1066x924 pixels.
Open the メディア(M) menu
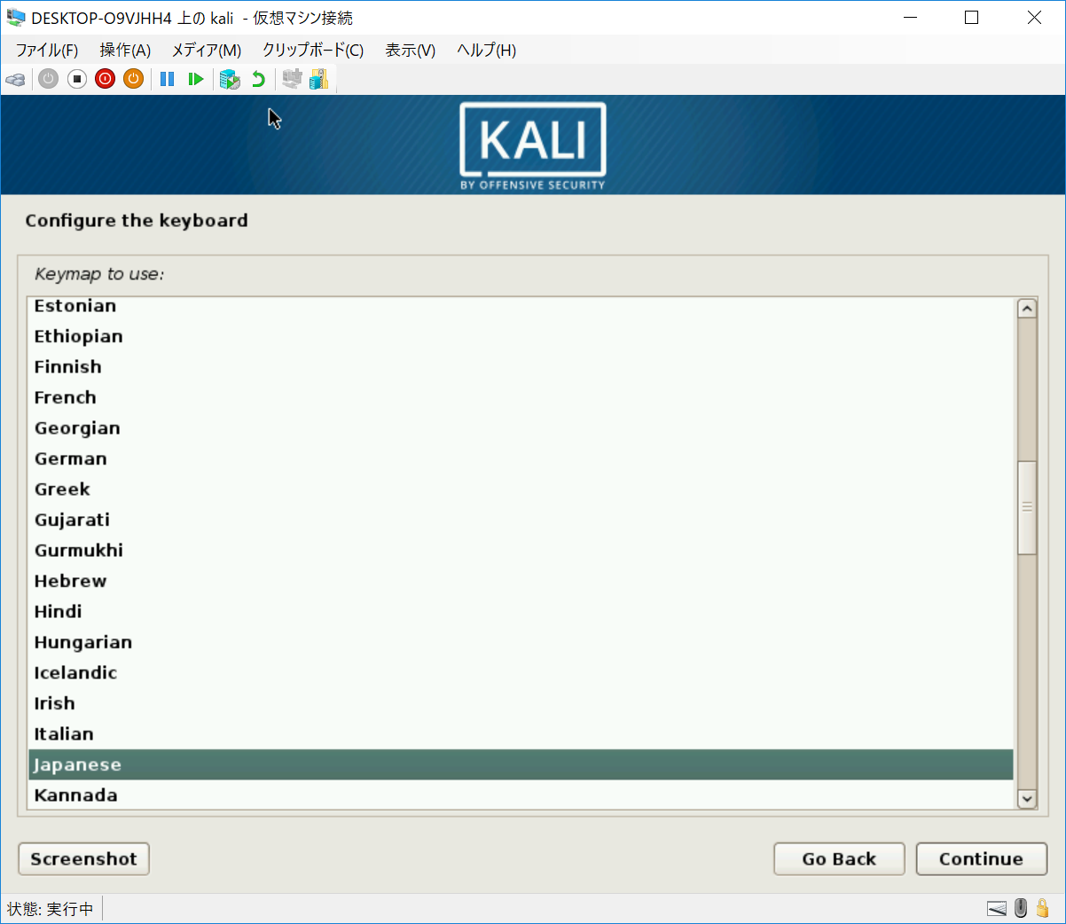coord(206,51)
